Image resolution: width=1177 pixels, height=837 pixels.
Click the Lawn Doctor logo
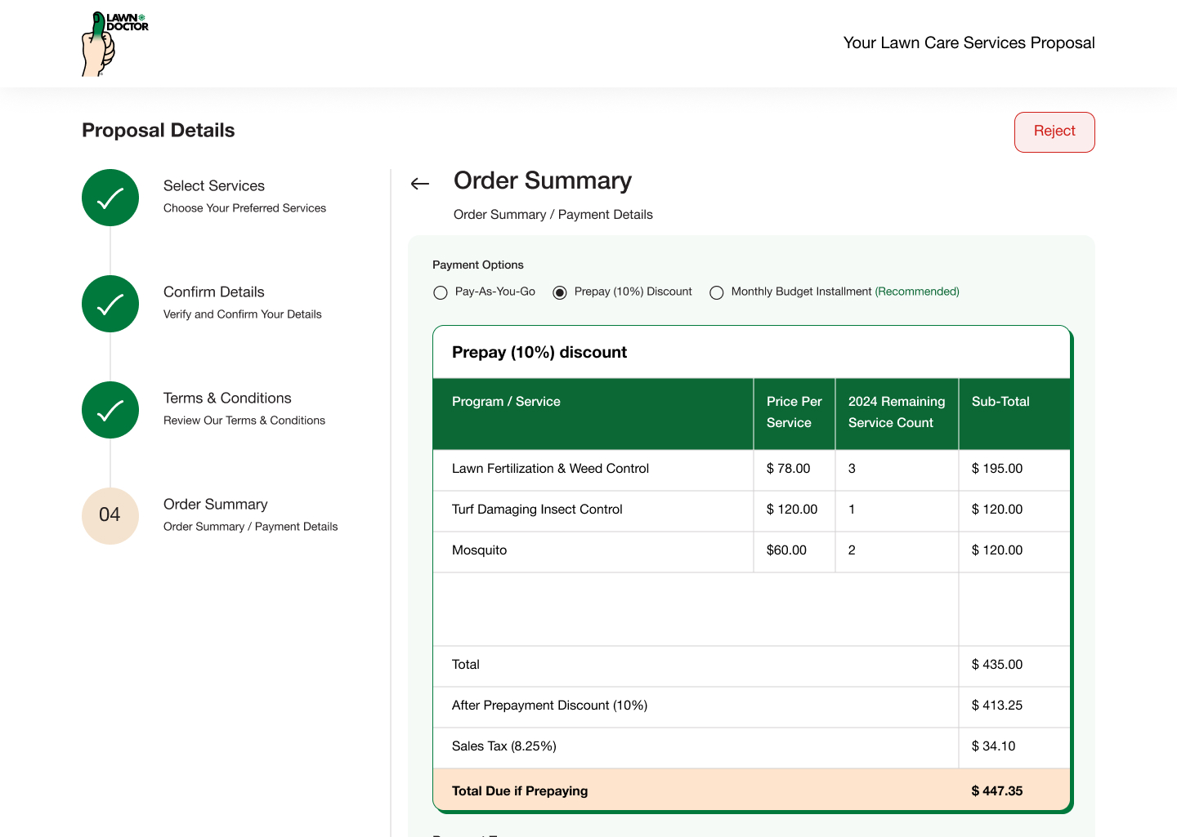click(x=115, y=44)
